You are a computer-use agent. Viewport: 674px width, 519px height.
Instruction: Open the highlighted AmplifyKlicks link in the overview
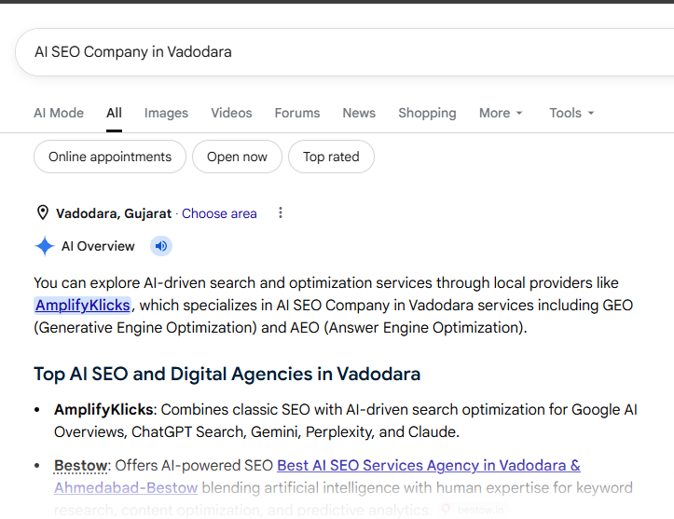[x=83, y=305]
